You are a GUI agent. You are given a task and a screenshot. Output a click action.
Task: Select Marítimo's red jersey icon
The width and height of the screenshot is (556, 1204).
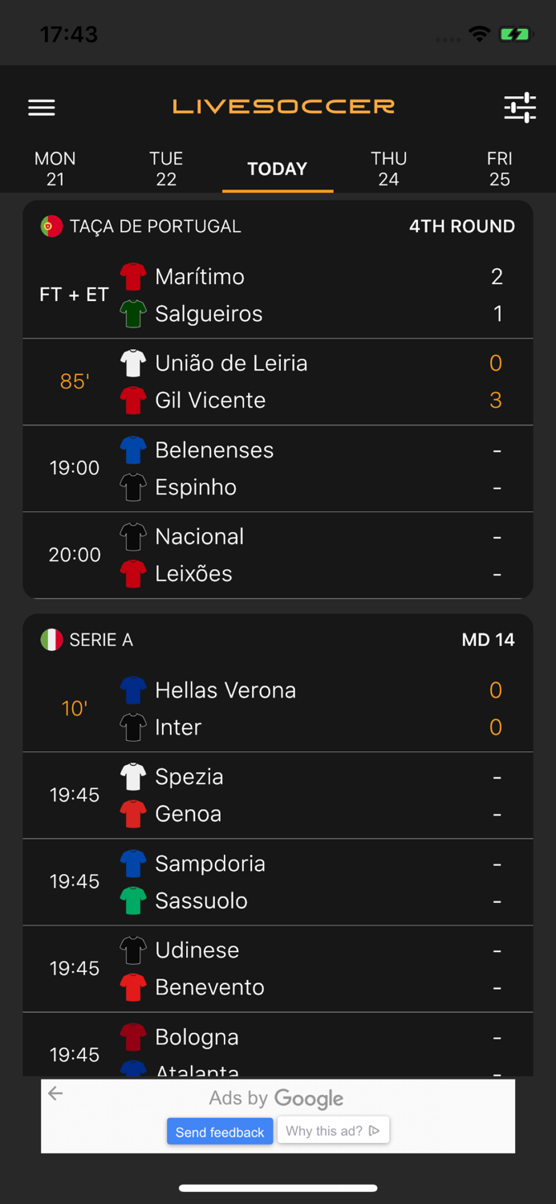click(x=133, y=276)
